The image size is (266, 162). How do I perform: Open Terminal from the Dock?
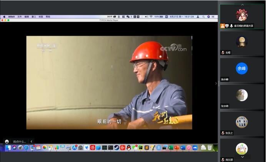tap(111, 147)
